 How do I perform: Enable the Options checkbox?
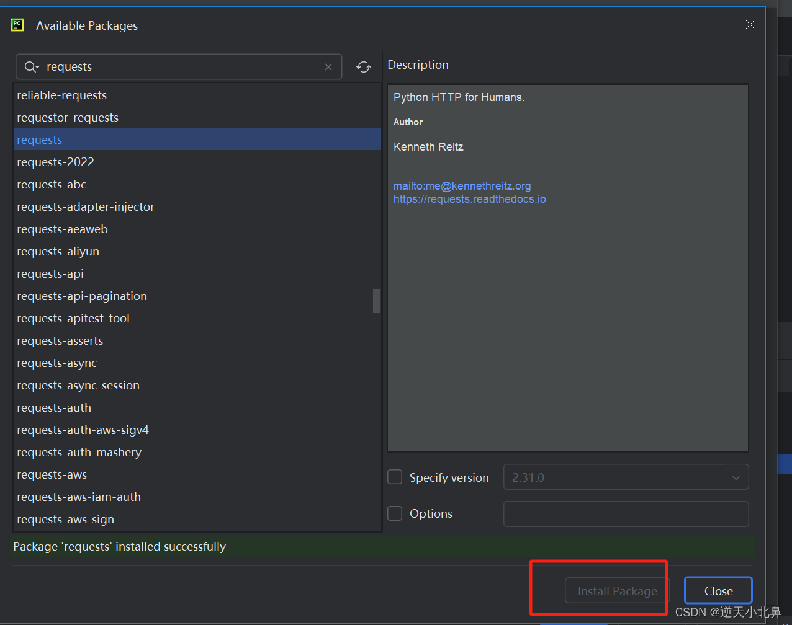(395, 513)
